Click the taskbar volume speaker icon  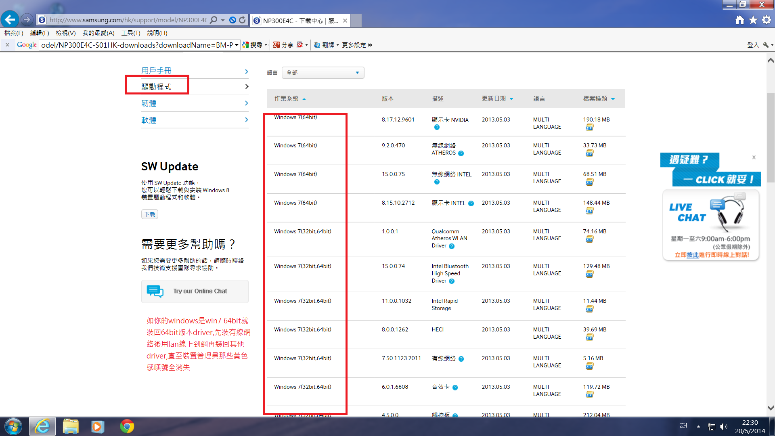pos(723,427)
